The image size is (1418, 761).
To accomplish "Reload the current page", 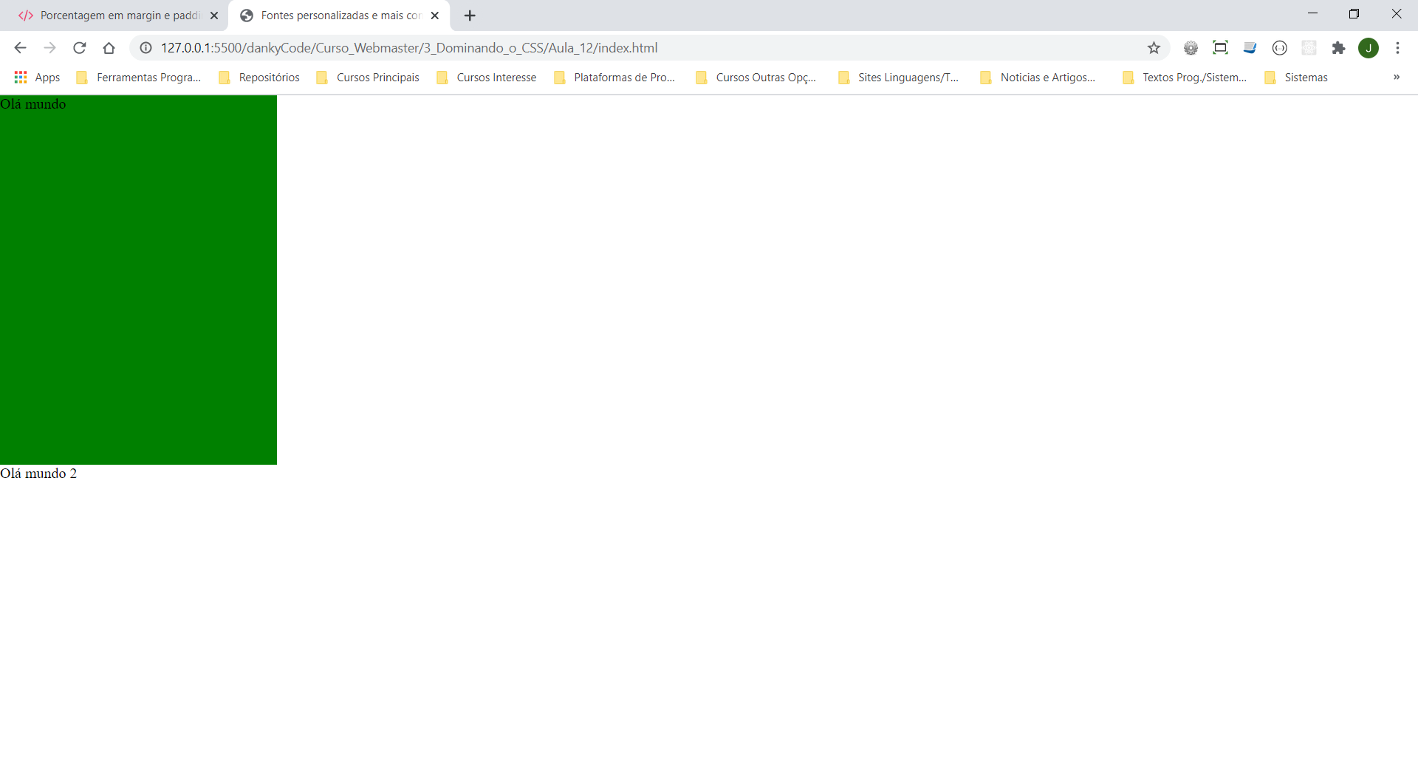I will tap(79, 48).
